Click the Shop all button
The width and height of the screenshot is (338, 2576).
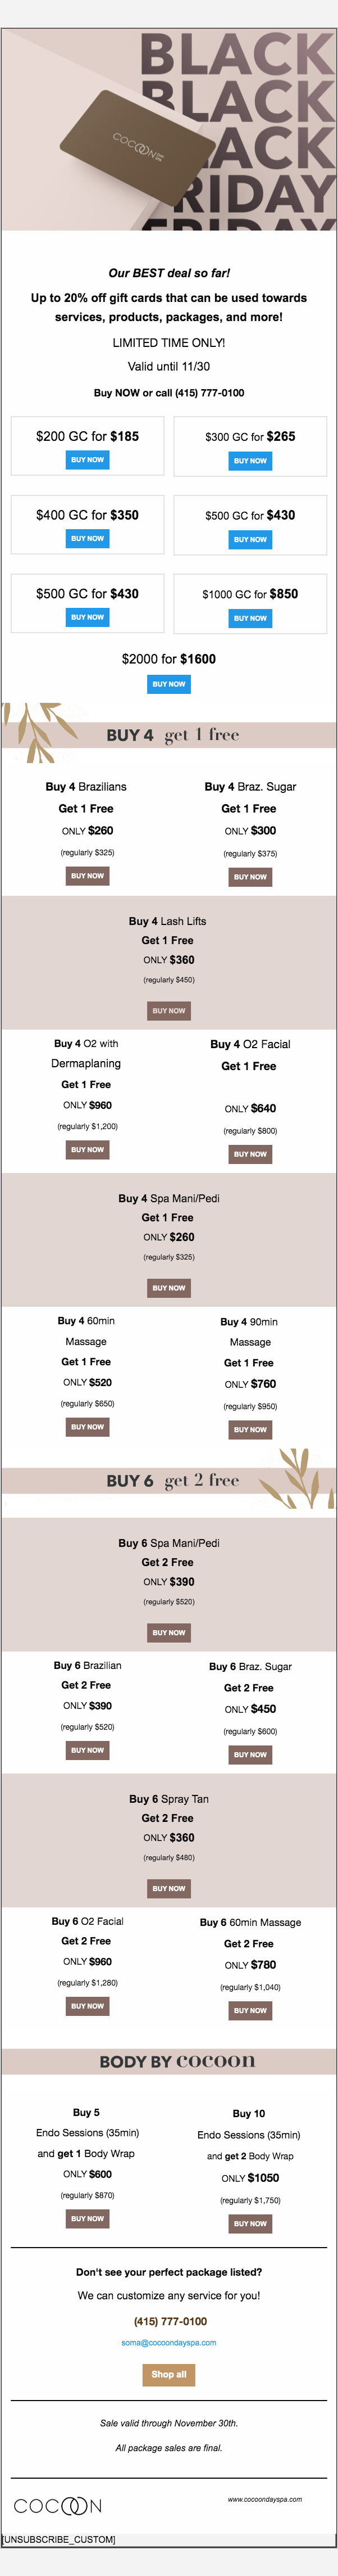168,2374
